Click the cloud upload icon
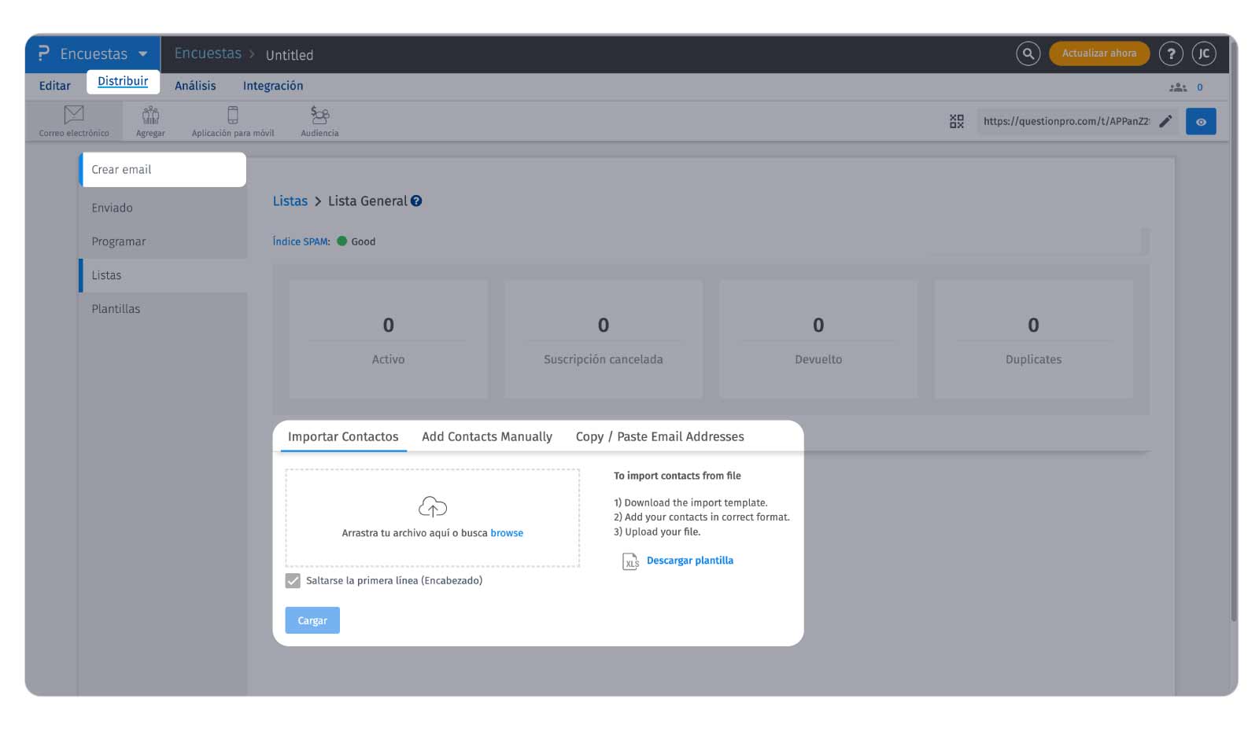This screenshot has width=1259, height=732. [x=432, y=507]
